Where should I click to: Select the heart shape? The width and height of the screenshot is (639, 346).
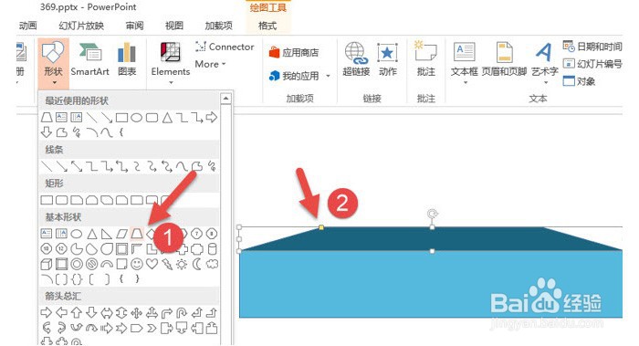tap(152, 264)
